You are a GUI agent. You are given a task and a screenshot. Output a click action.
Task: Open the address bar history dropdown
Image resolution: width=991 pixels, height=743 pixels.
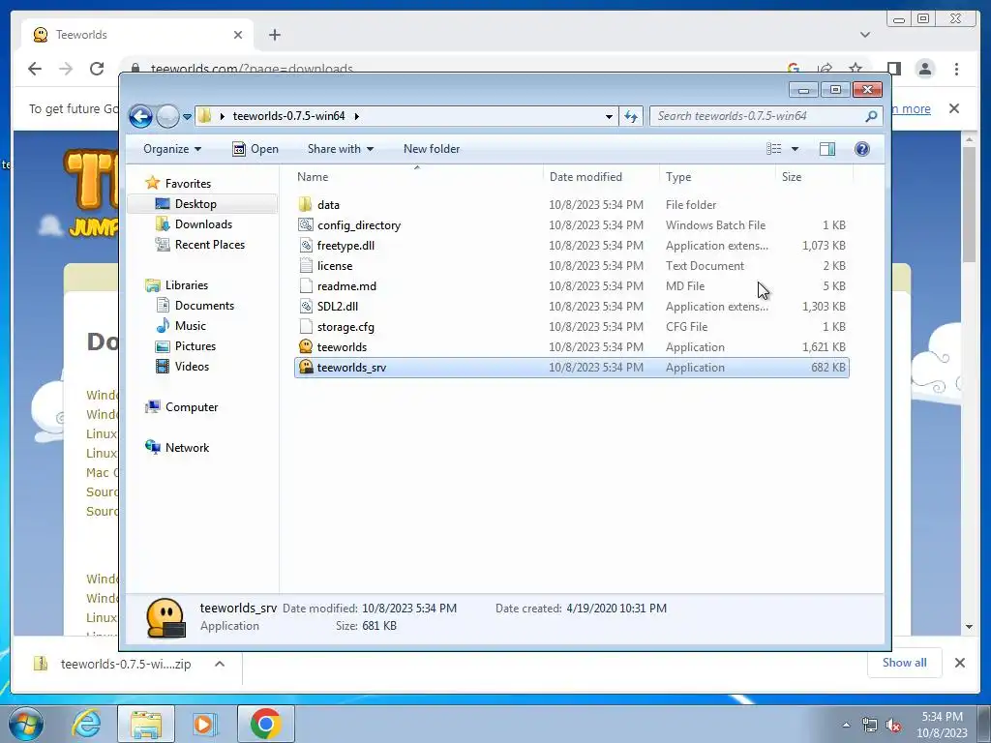coord(609,116)
